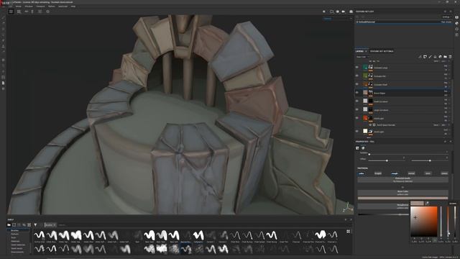
Task: Add an effect with the magic wand icon in Layers
Action: [420, 57]
